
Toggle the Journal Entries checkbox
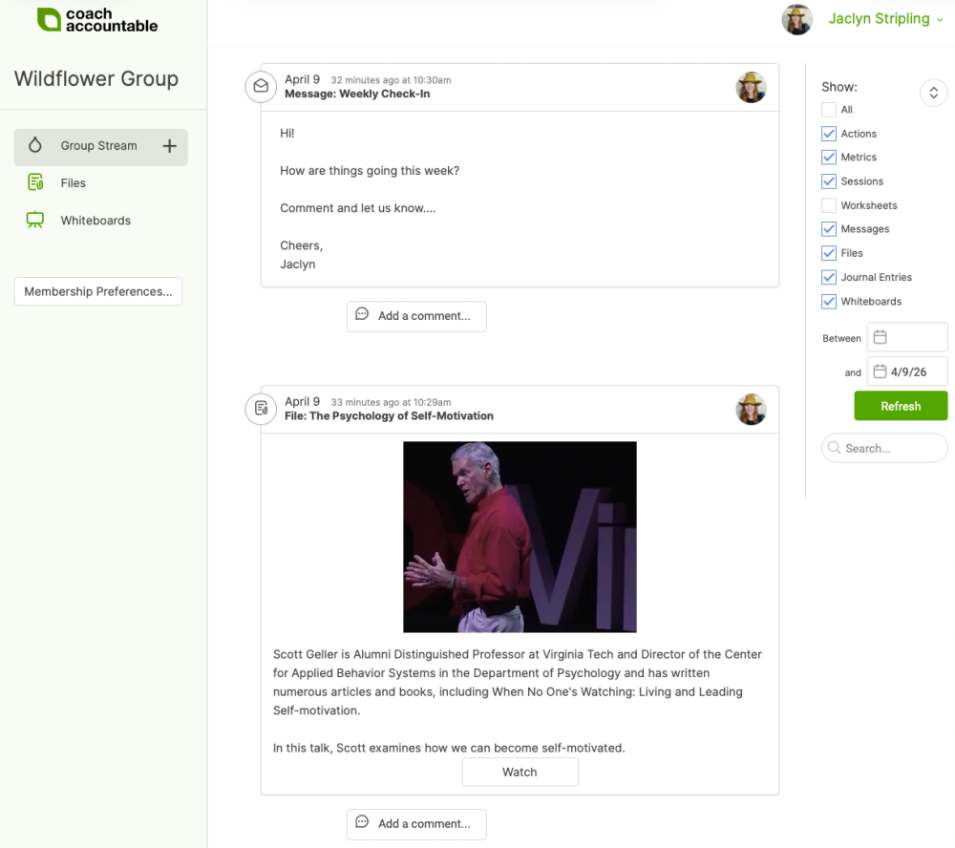[x=828, y=277]
